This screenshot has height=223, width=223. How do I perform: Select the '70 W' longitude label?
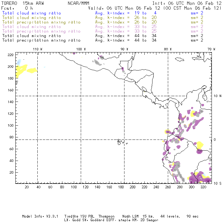(212, 49)
